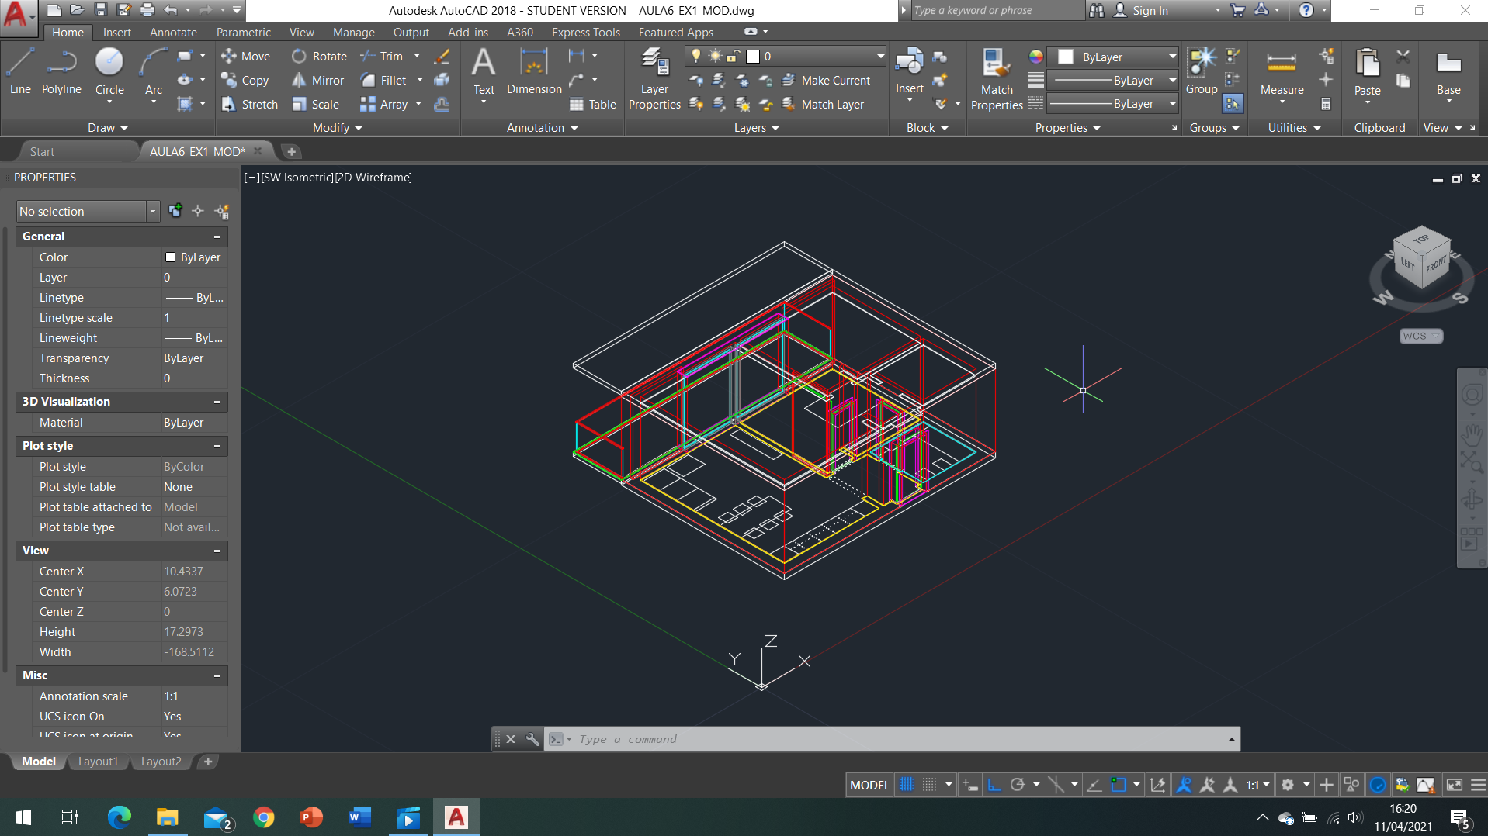This screenshot has height=836, width=1488.
Task: Open the Annotate ribbon tab
Action: click(x=173, y=33)
